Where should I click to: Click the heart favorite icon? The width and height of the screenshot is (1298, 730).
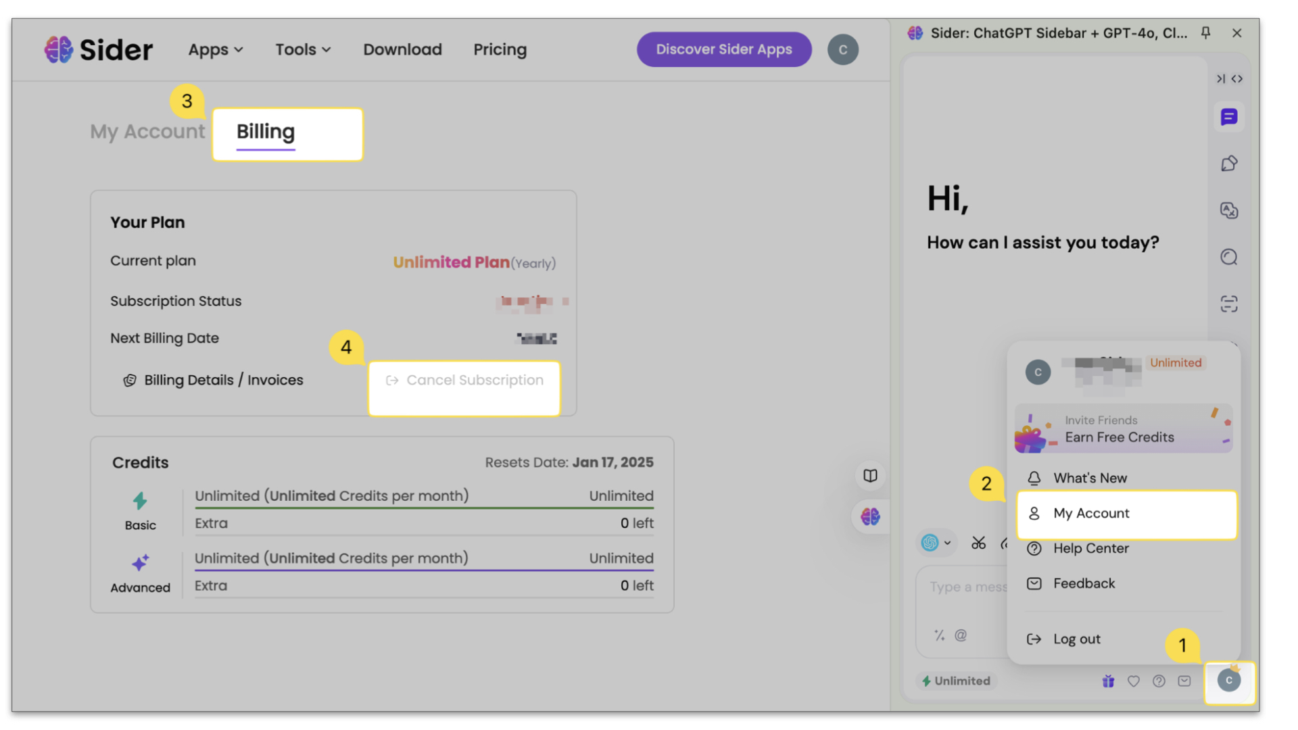point(1134,681)
